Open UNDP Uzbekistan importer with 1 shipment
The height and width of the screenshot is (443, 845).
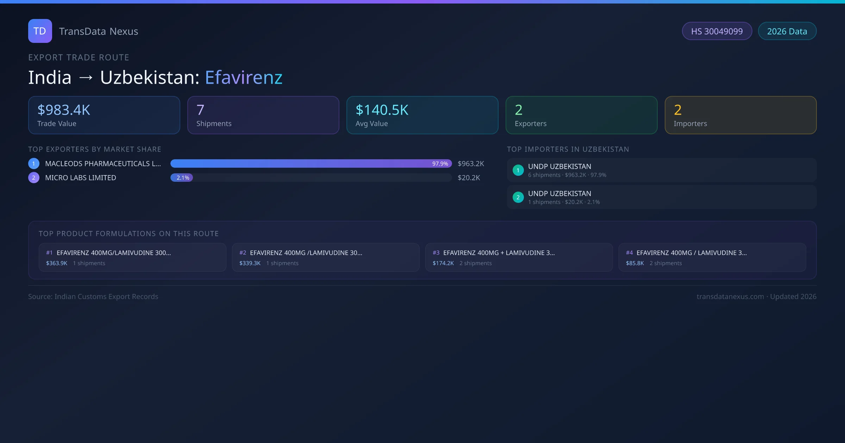pyautogui.click(x=661, y=197)
